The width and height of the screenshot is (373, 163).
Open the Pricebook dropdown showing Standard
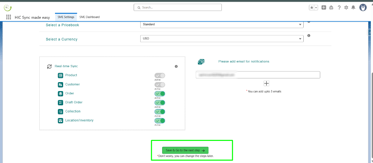(222, 24)
